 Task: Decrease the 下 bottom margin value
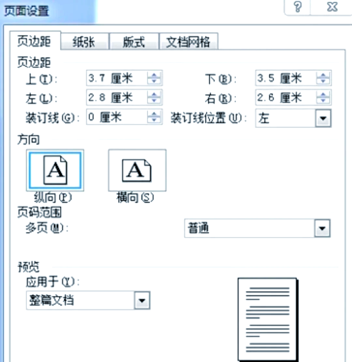pos(323,81)
